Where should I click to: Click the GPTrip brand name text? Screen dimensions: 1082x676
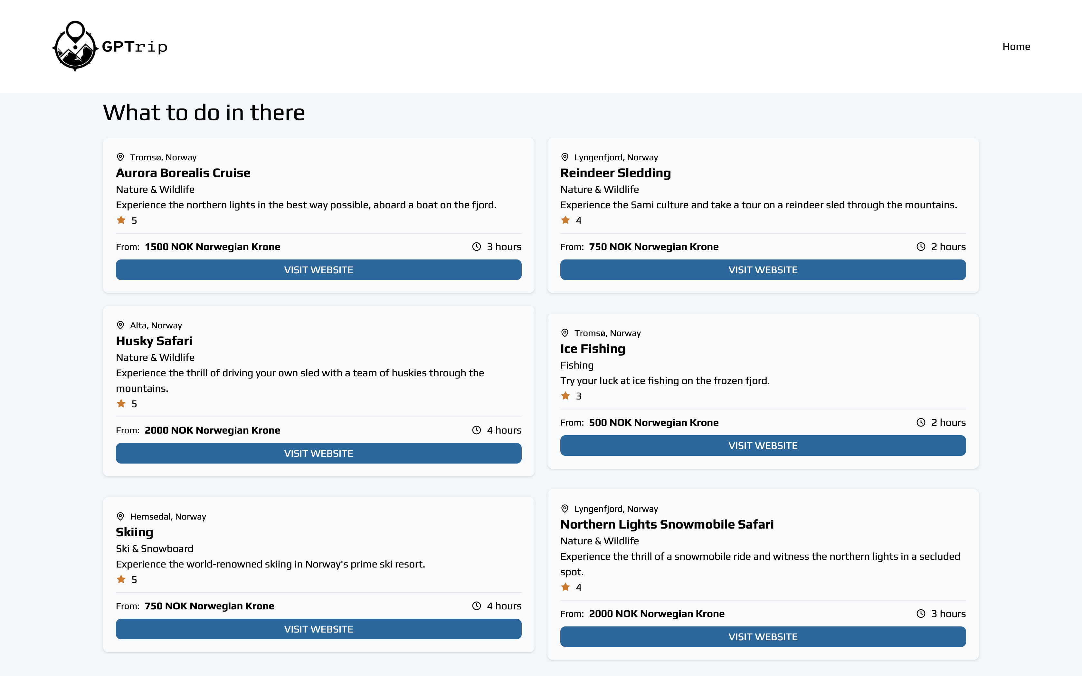(x=135, y=46)
